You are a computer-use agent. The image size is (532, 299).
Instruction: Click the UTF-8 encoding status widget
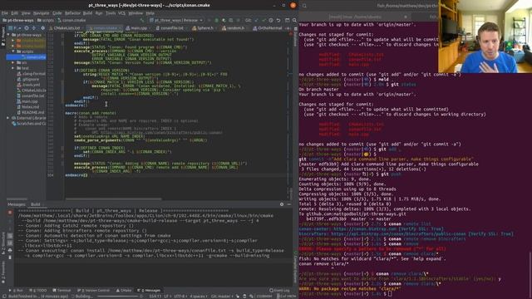coord(180,297)
